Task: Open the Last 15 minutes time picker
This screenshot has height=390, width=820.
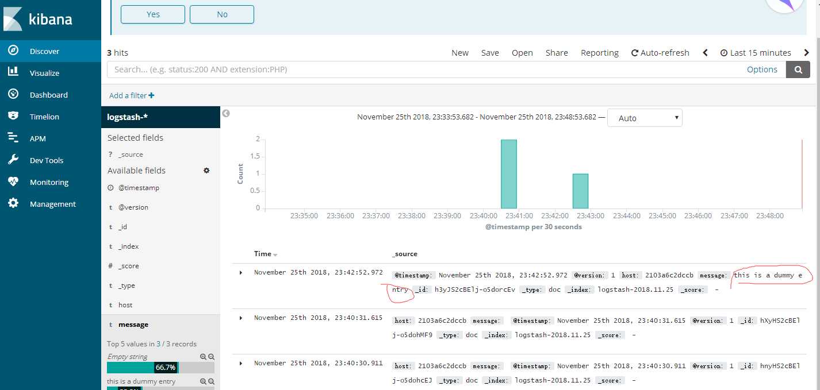Action: coord(756,53)
